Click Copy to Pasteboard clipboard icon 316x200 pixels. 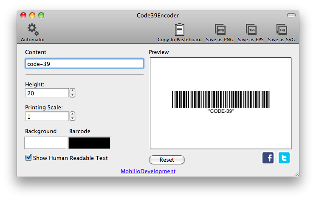[x=179, y=30]
